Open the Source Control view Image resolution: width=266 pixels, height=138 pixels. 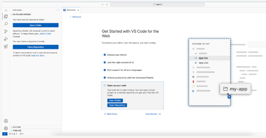tap(6, 31)
